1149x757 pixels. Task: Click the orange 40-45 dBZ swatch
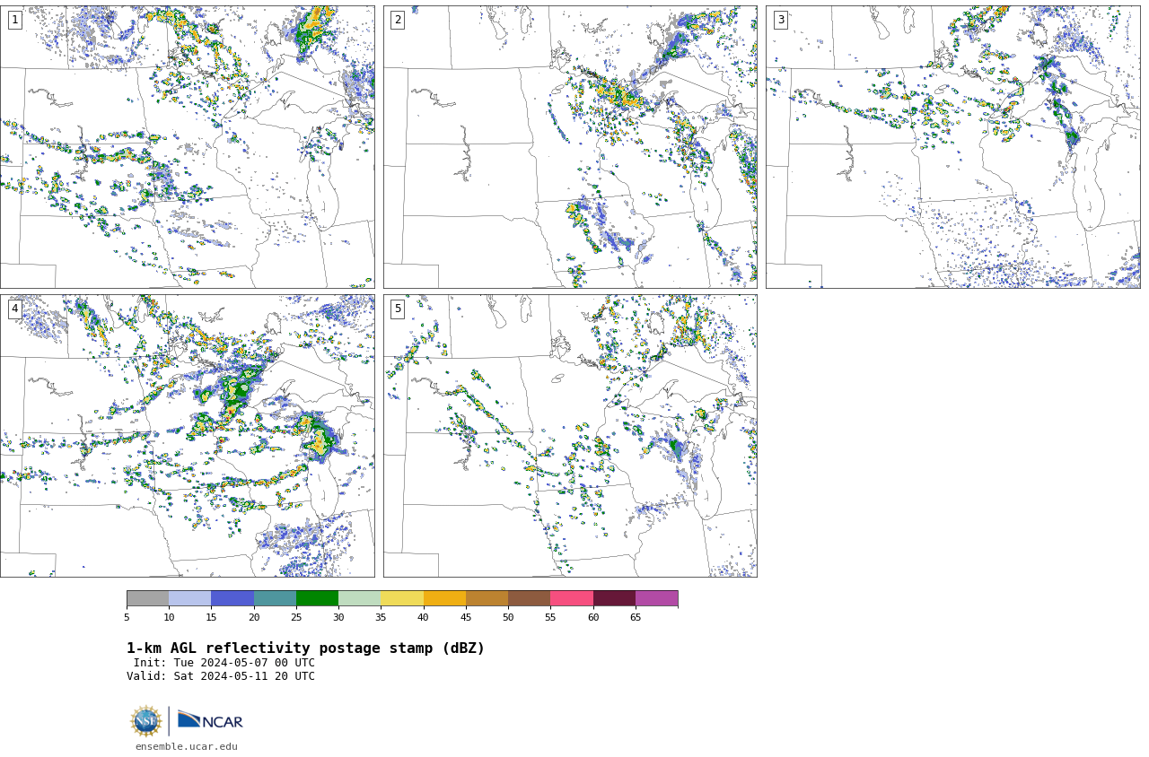coord(444,598)
